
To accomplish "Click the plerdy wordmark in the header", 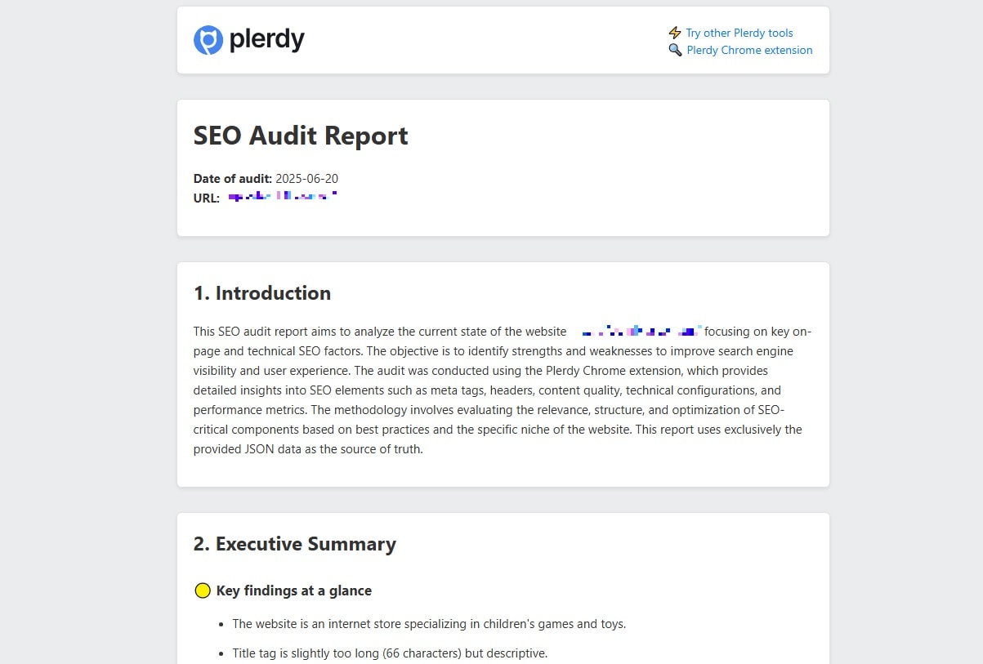I will point(270,39).
